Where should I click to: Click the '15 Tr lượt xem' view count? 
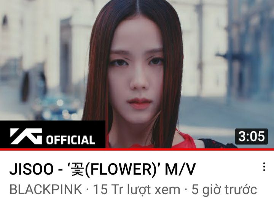click(137, 189)
